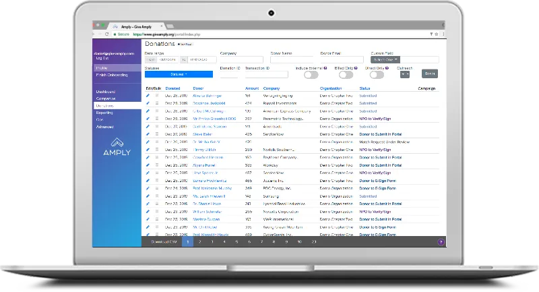Click the edit pencil in Steve Beier's row

(x=148, y=134)
